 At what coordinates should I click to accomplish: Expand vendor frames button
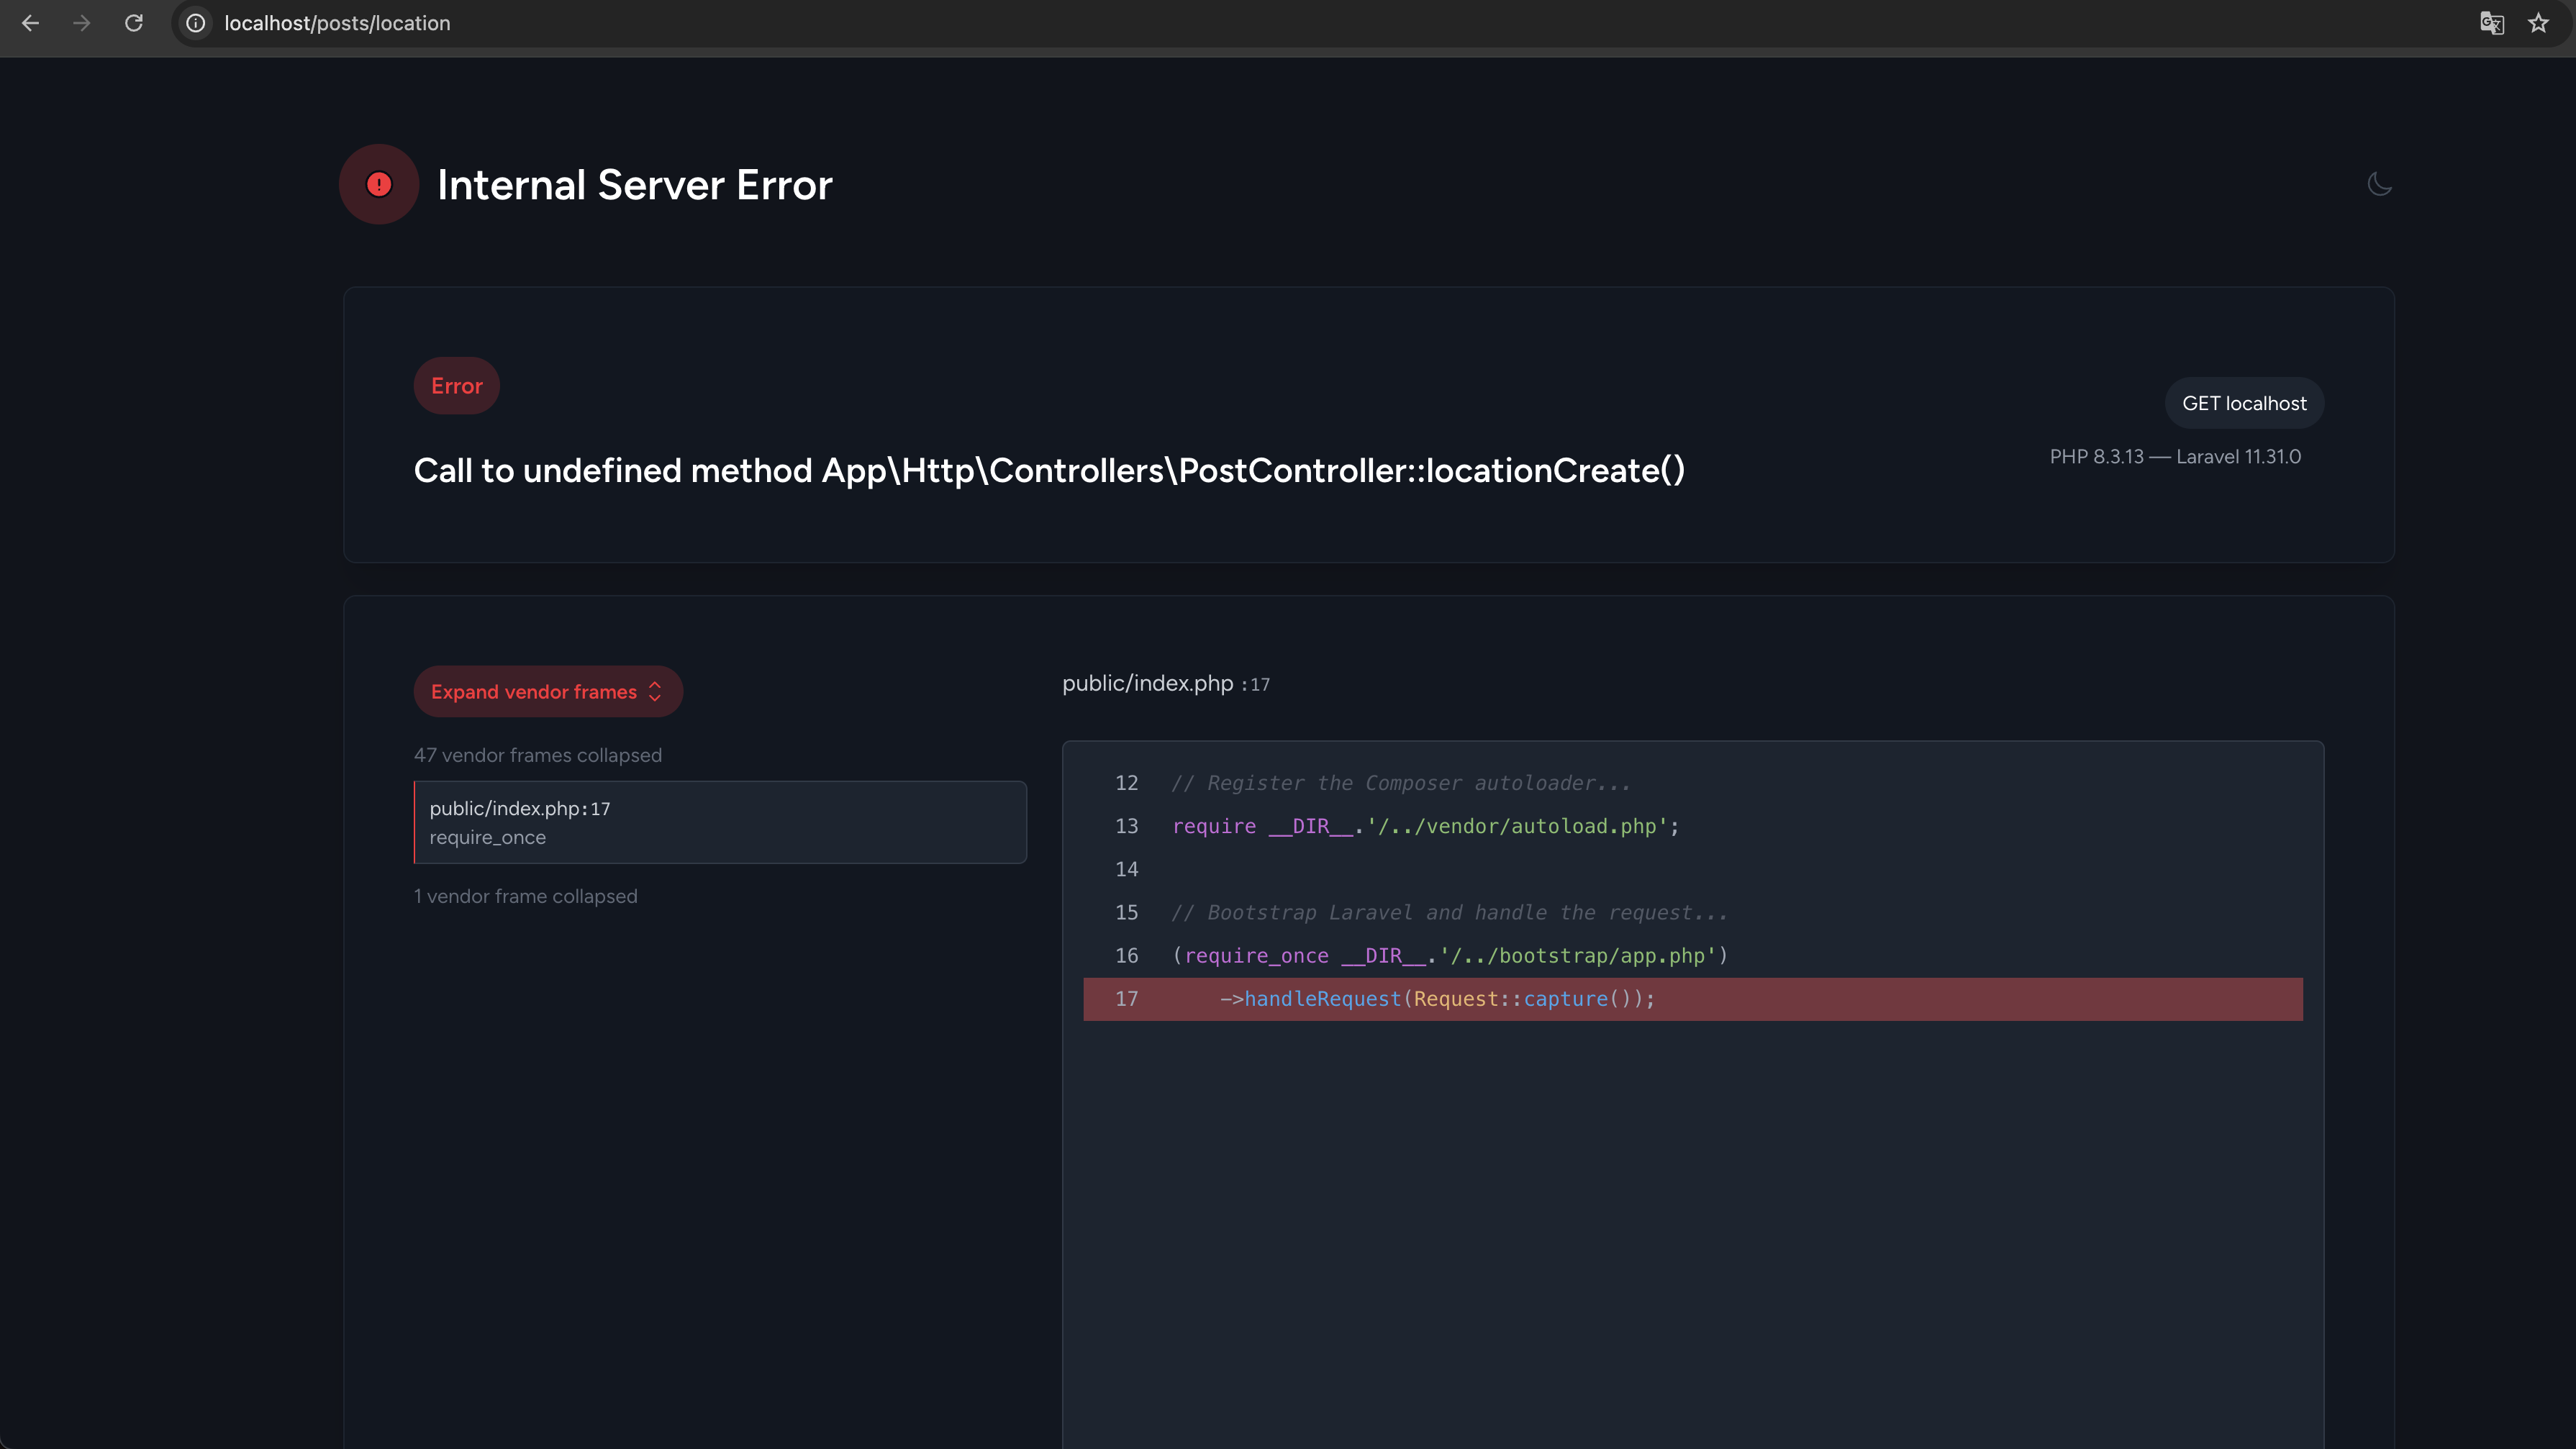point(534,692)
